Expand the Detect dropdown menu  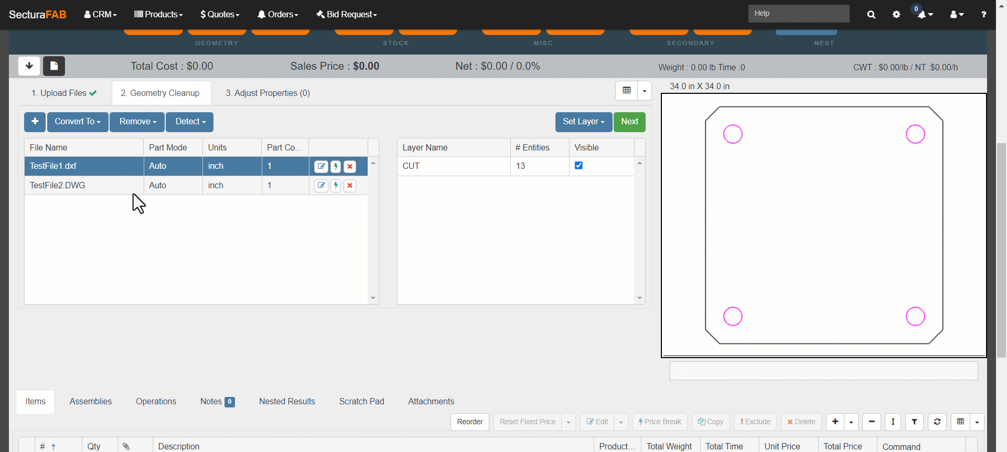point(190,122)
